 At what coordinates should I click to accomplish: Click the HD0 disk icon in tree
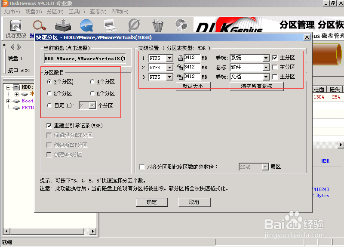pyautogui.click(x=16, y=87)
